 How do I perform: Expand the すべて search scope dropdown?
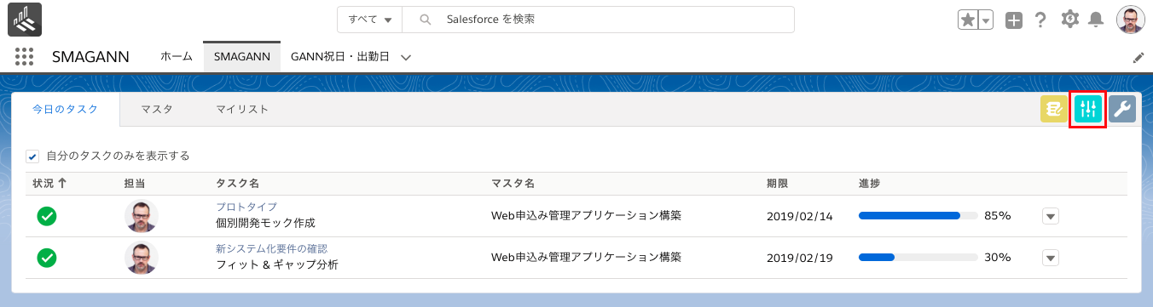pos(369,20)
